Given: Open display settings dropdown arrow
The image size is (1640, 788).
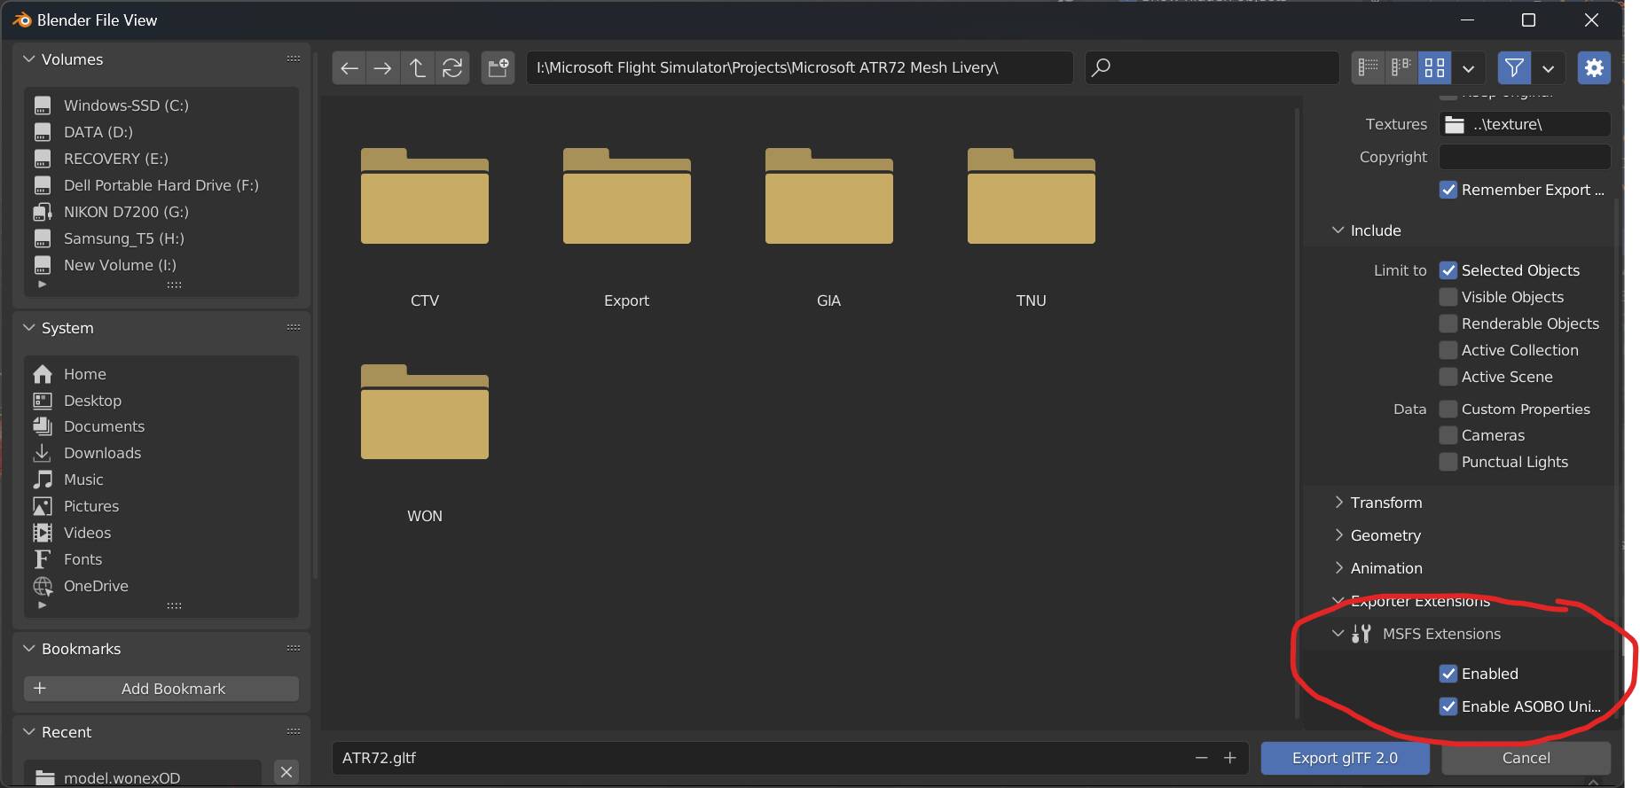Looking at the screenshot, I should click(1468, 67).
